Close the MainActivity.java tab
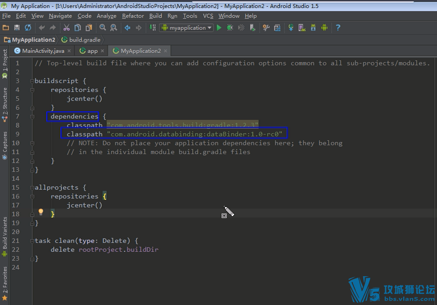 click(69, 51)
